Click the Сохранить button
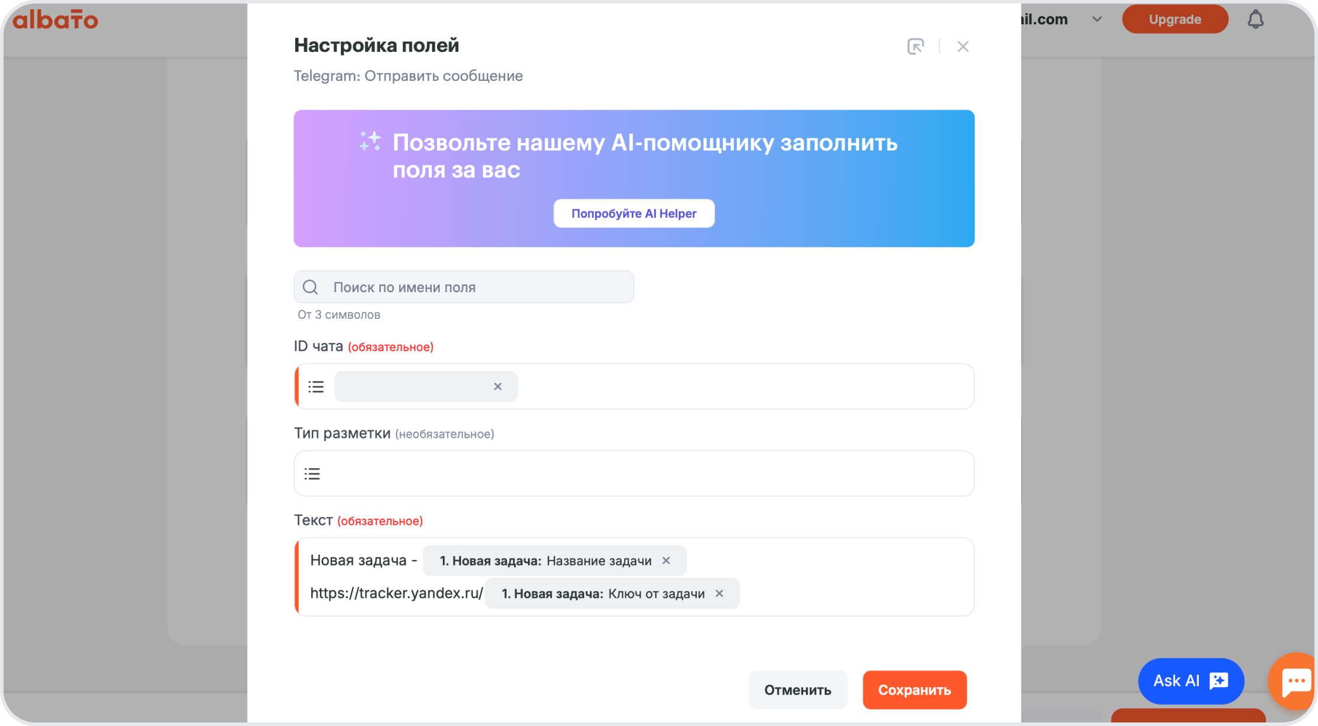Viewport: 1318px width, 726px height. pyautogui.click(x=915, y=689)
